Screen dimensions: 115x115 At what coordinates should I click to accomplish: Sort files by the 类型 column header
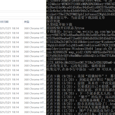tap(27, 22)
